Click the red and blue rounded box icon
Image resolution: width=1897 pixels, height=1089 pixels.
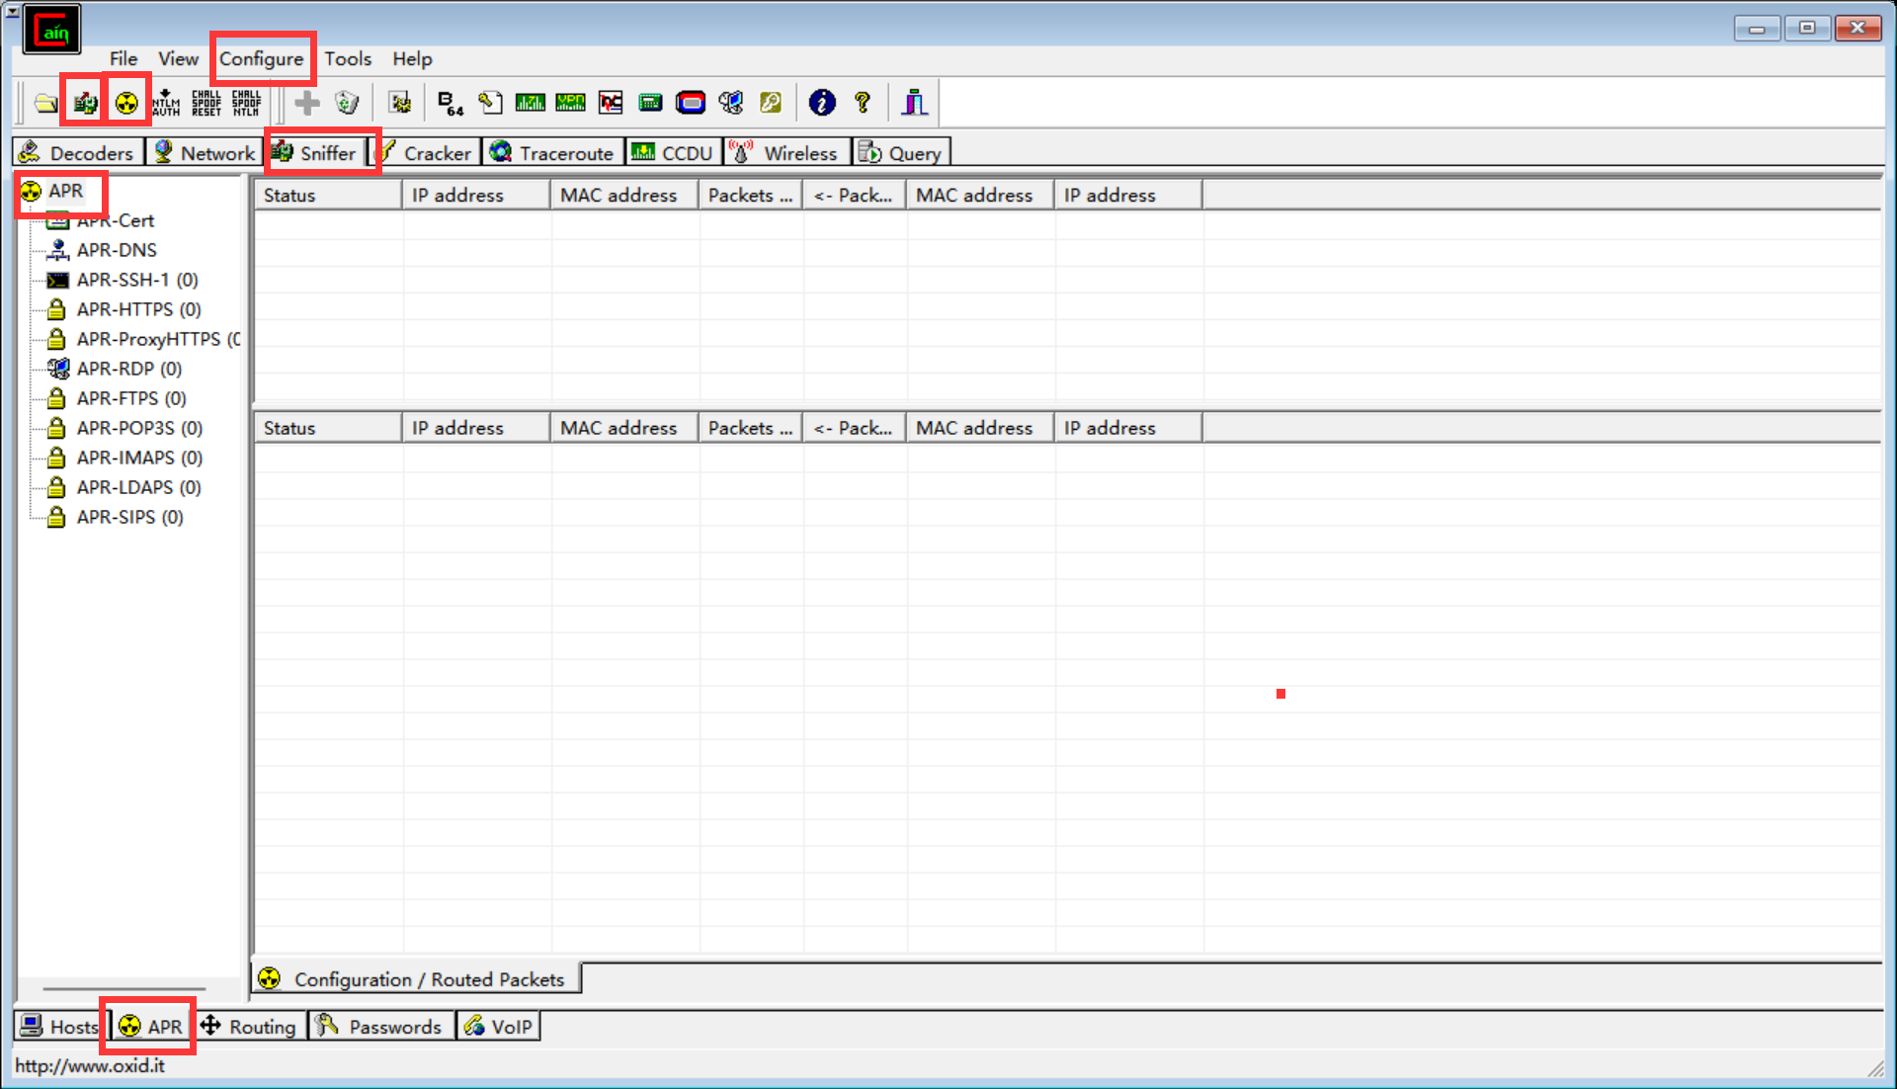tap(691, 102)
